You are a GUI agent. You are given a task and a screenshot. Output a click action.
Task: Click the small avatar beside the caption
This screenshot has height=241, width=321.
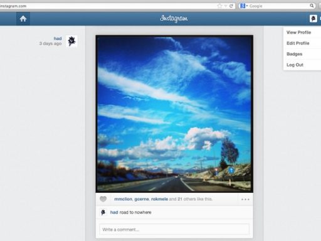(103, 212)
